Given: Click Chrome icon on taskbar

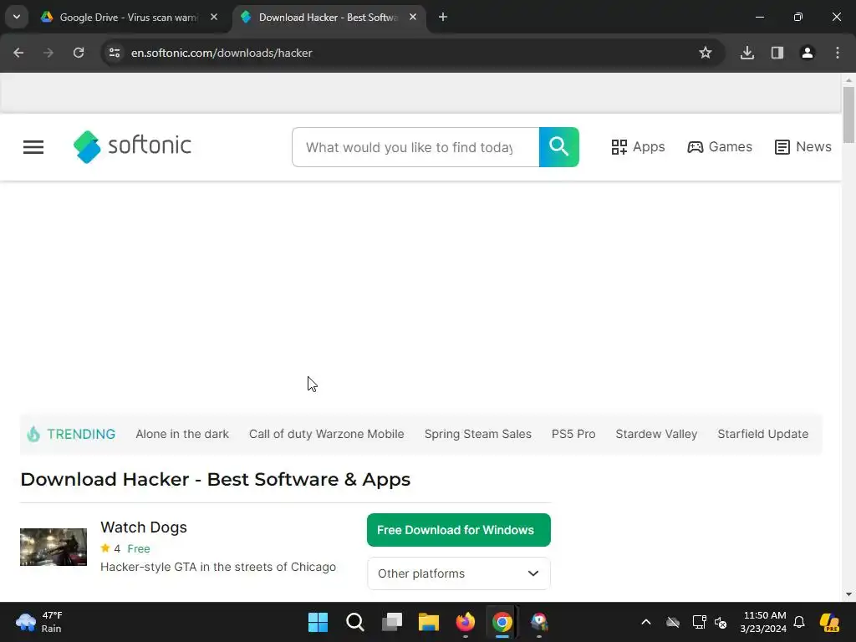Looking at the screenshot, I should (502, 622).
